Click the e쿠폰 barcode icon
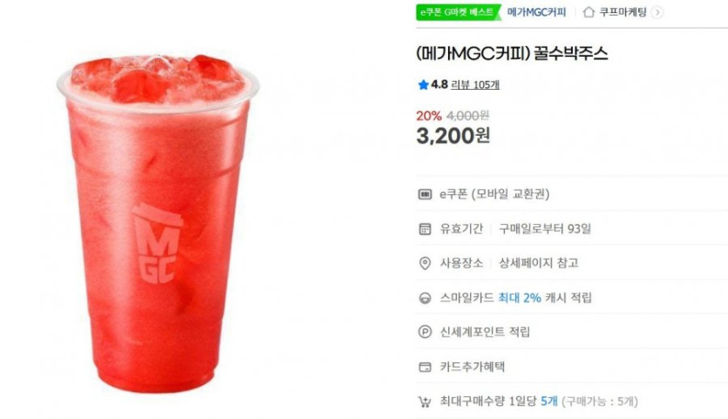Screen dimensions: 728x419 (425, 194)
